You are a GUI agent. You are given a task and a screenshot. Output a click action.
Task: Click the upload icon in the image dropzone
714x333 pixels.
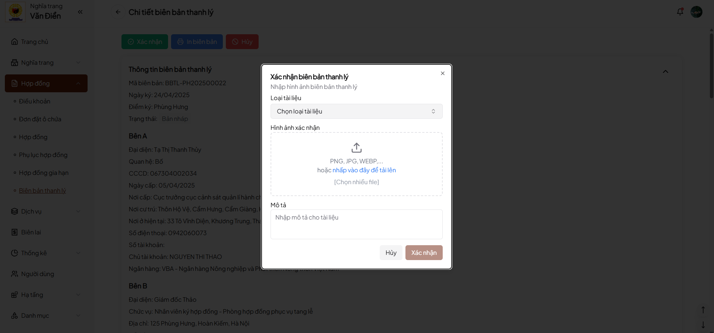(356, 148)
